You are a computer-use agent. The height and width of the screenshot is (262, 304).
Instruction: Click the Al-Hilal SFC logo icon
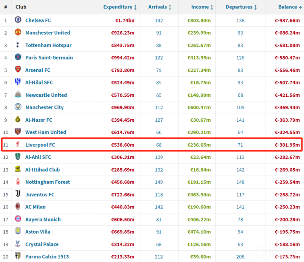click(x=18, y=82)
